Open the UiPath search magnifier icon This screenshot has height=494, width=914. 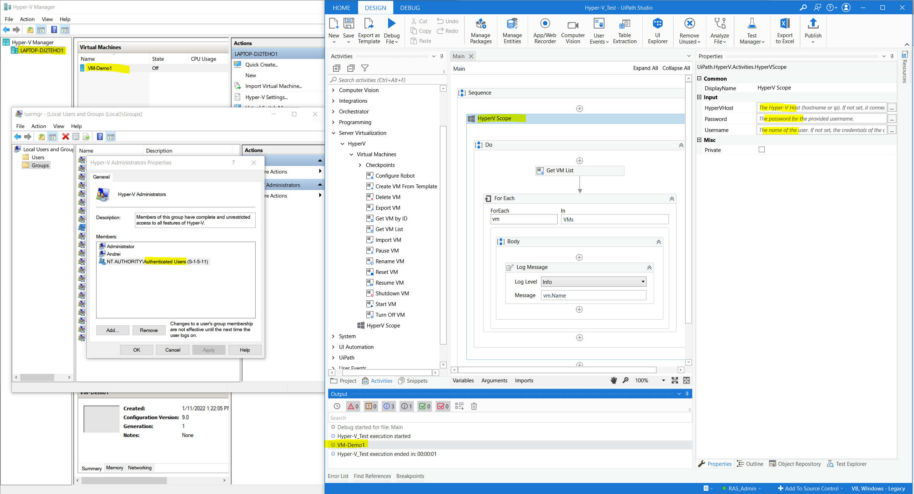[803, 7]
